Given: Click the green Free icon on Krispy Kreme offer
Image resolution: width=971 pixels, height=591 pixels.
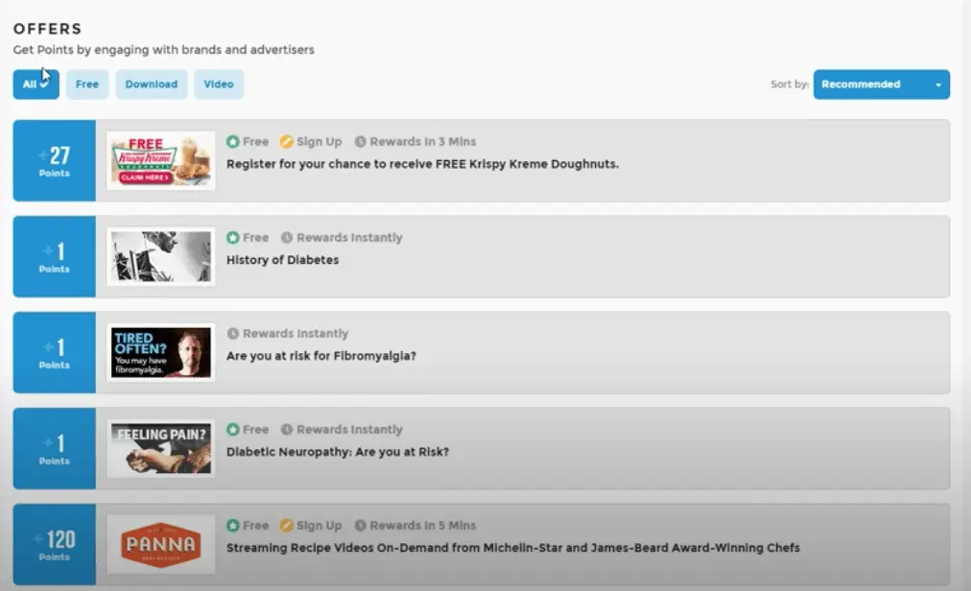Looking at the screenshot, I should [233, 142].
